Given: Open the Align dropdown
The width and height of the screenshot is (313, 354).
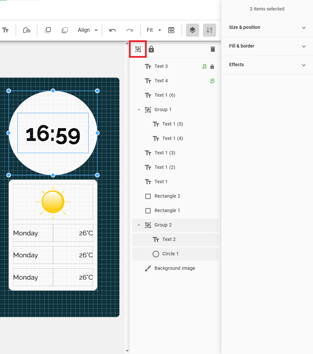Looking at the screenshot, I should click(x=87, y=30).
